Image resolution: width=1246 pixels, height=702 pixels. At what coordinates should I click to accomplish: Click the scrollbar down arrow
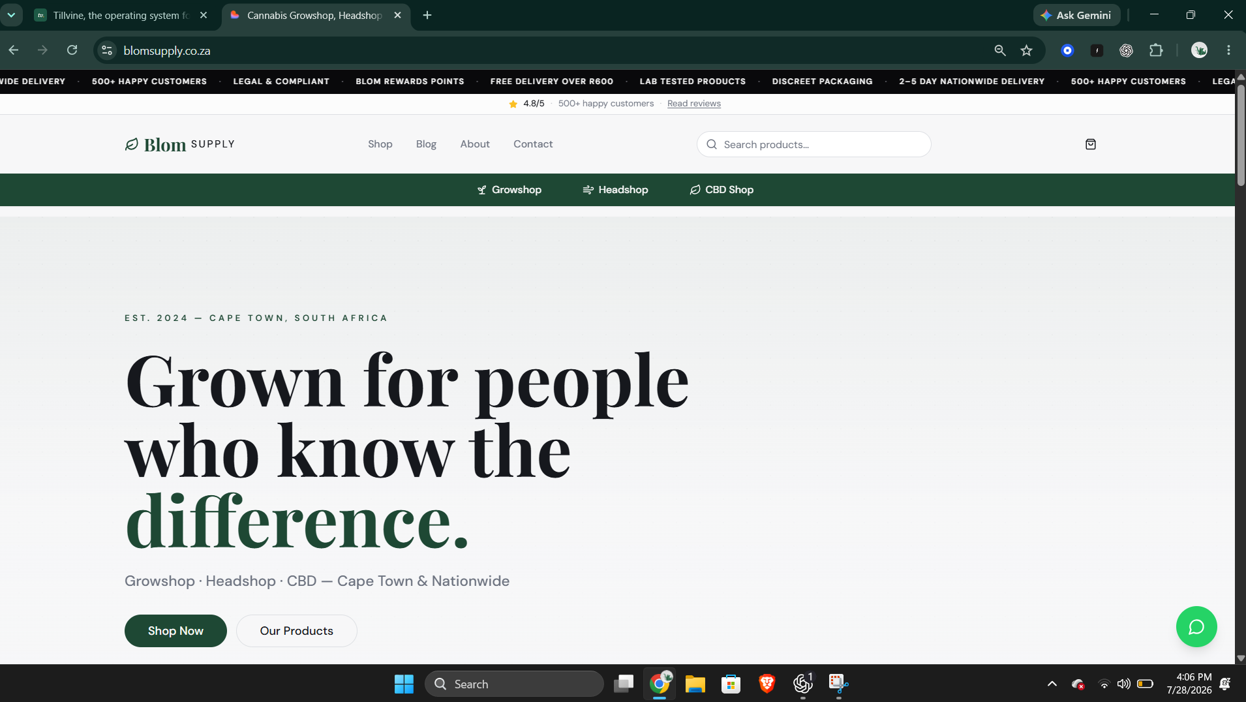pos(1241,659)
